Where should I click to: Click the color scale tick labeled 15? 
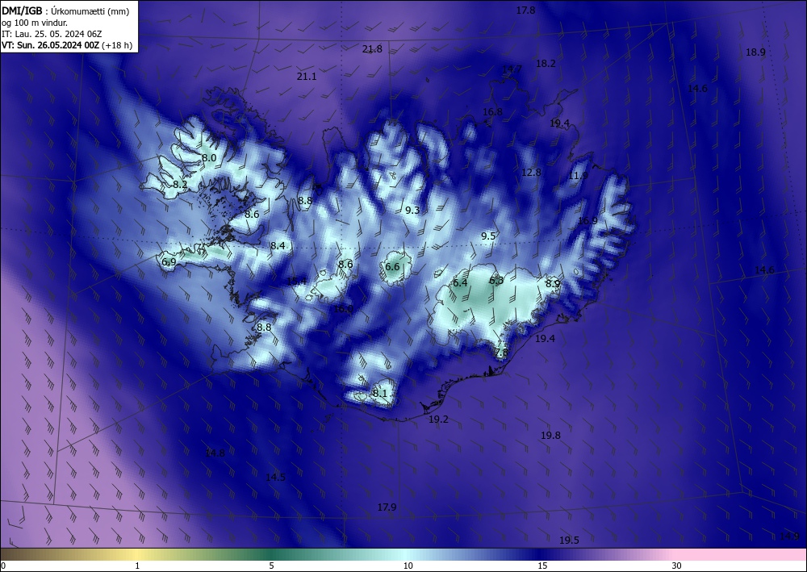(542, 566)
